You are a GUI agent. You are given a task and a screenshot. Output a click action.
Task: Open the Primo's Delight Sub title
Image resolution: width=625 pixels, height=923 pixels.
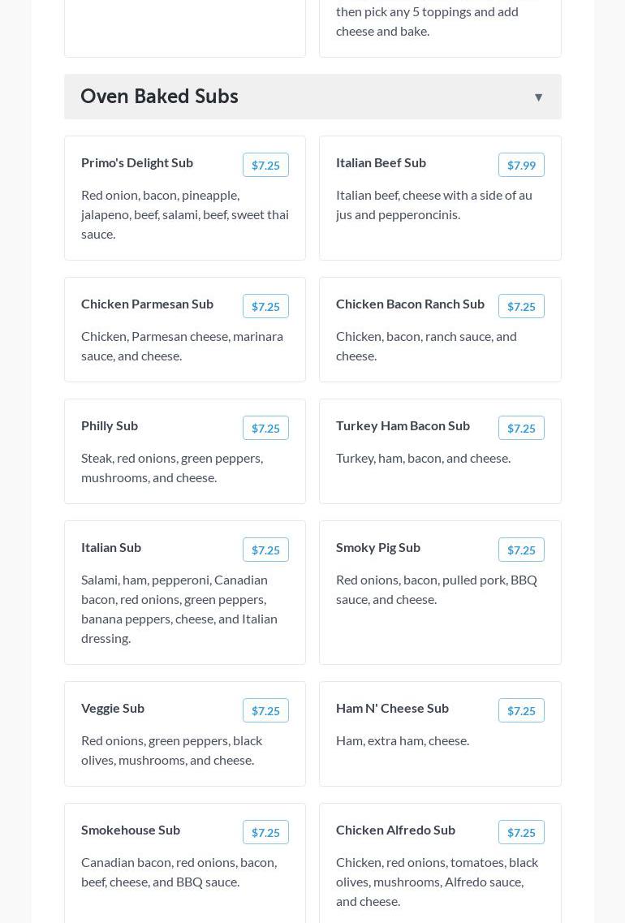[x=137, y=162]
